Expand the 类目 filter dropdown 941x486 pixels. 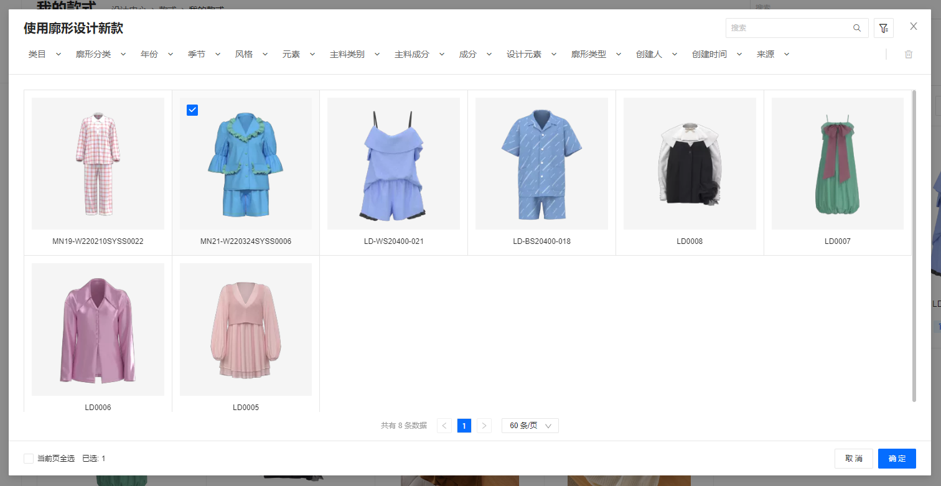click(x=44, y=55)
